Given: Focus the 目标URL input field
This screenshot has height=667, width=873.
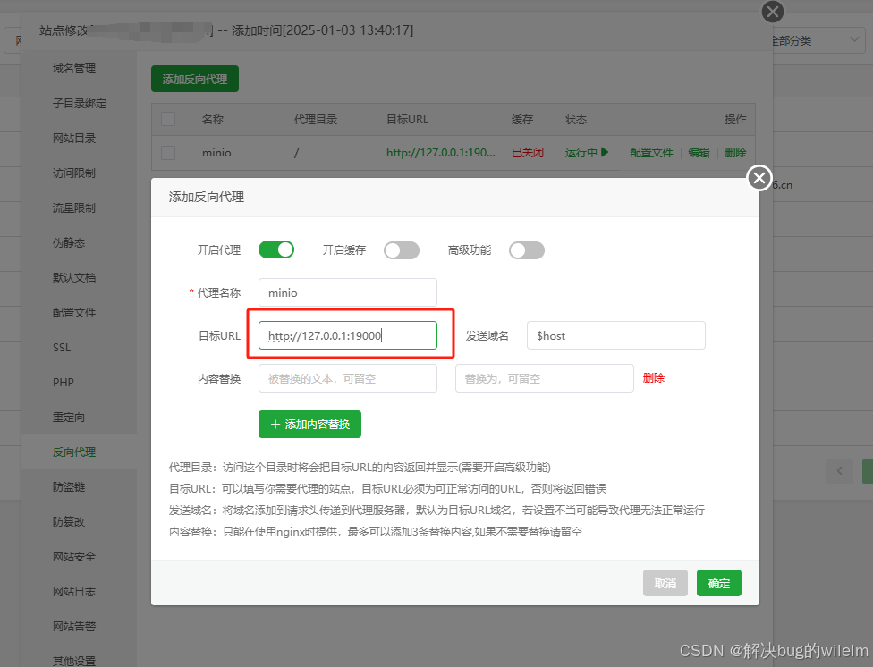Looking at the screenshot, I should tap(347, 335).
